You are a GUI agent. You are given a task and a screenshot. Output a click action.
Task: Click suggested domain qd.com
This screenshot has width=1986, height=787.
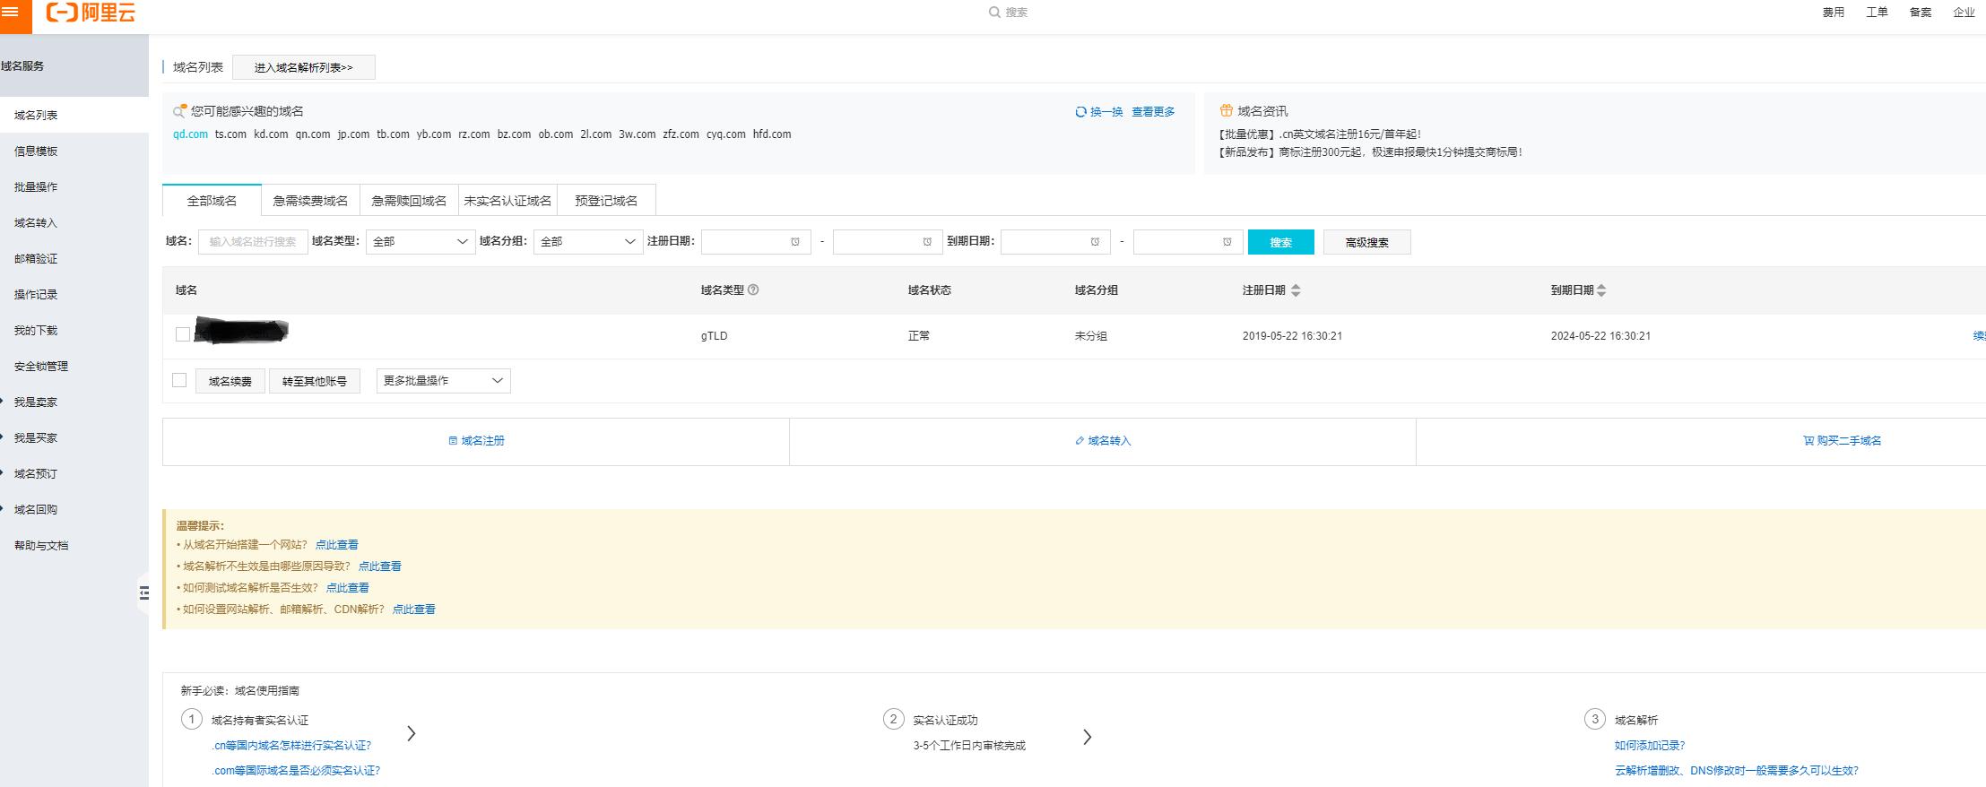pyautogui.click(x=190, y=134)
